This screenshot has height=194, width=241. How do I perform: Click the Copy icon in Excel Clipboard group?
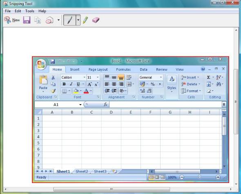click(53, 84)
